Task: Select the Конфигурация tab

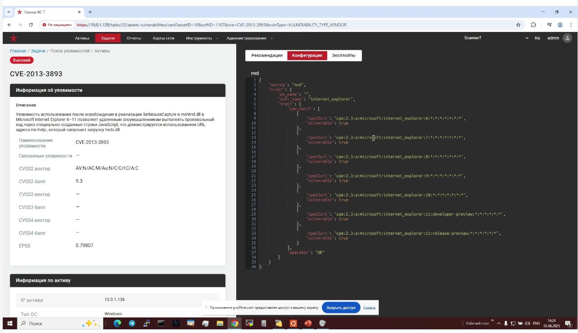Action: click(x=307, y=56)
